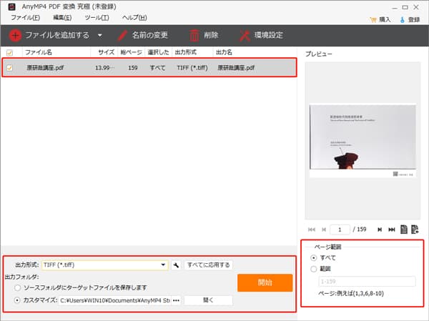This screenshot has height=321, width=429.
Task: Click the trash delete icon
Action: pos(194,35)
